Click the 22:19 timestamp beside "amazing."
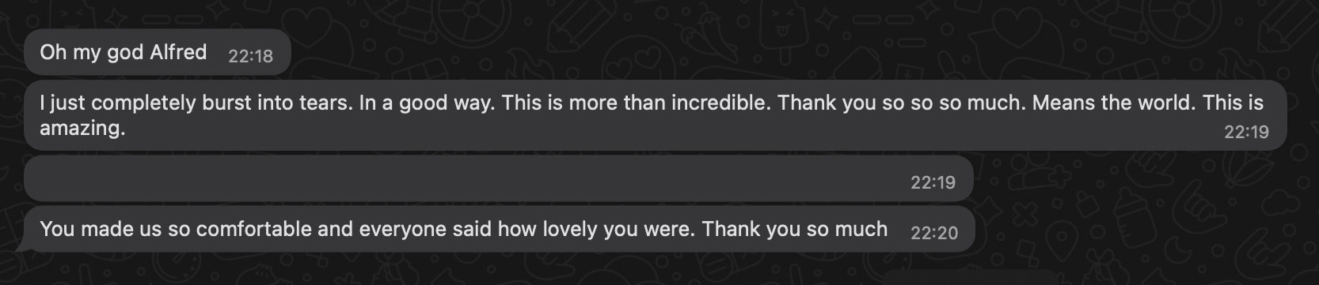Image resolution: width=1319 pixels, height=285 pixels. click(1246, 132)
